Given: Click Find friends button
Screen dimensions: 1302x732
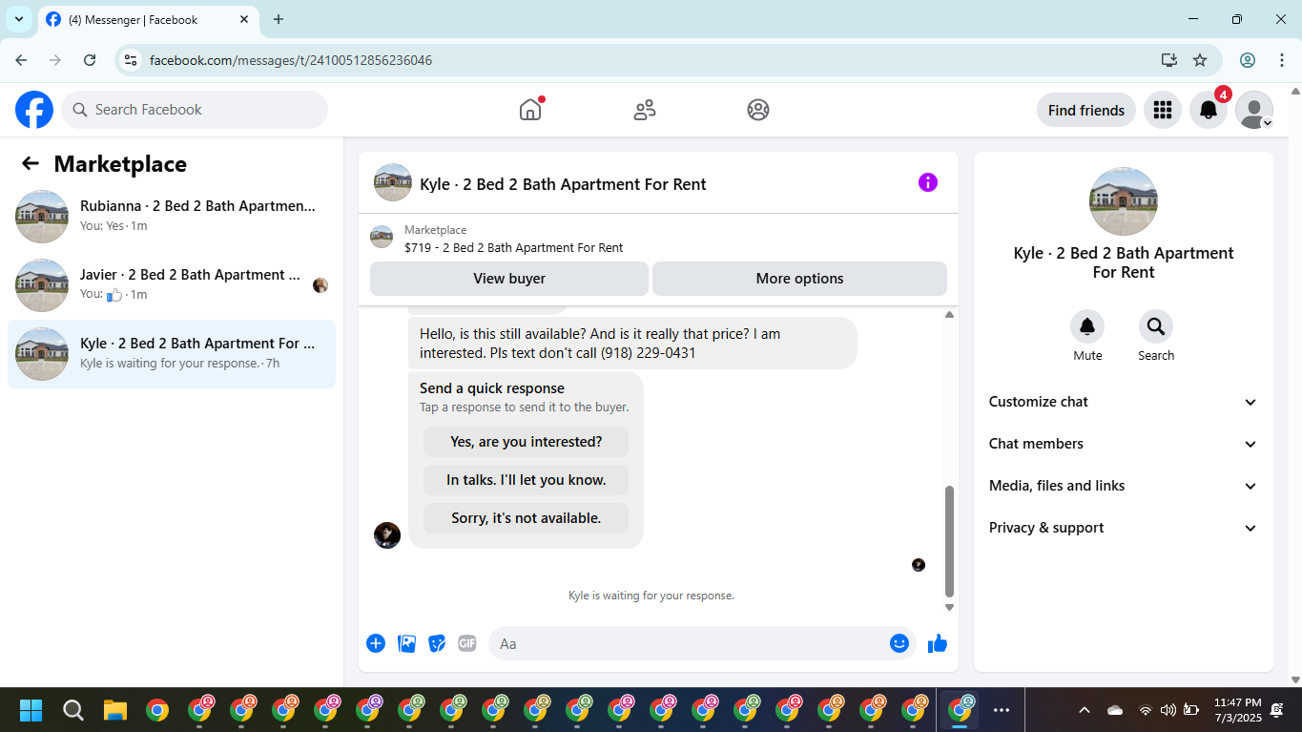Looking at the screenshot, I should pos(1086,110).
